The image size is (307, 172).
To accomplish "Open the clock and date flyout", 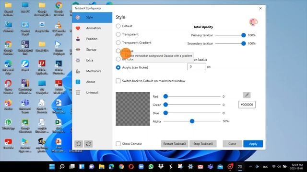I will pos(297,167).
